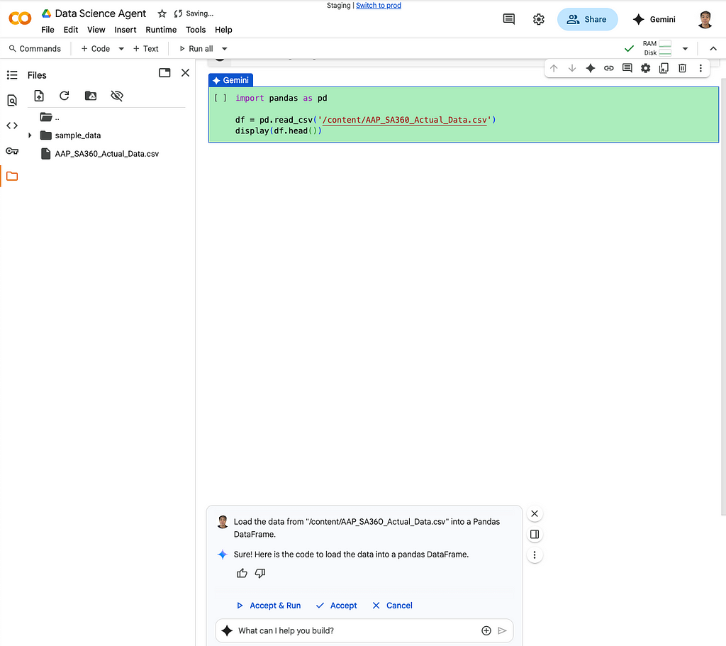726x646 pixels.
Task: Mount Google Drive
Action: coord(91,96)
